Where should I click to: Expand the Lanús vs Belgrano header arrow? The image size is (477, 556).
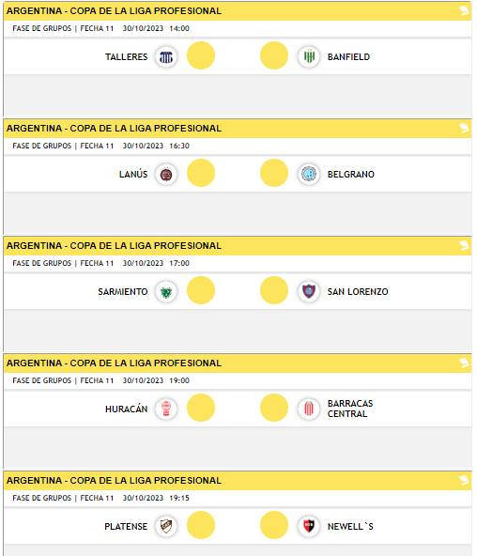click(x=464, y=128)
